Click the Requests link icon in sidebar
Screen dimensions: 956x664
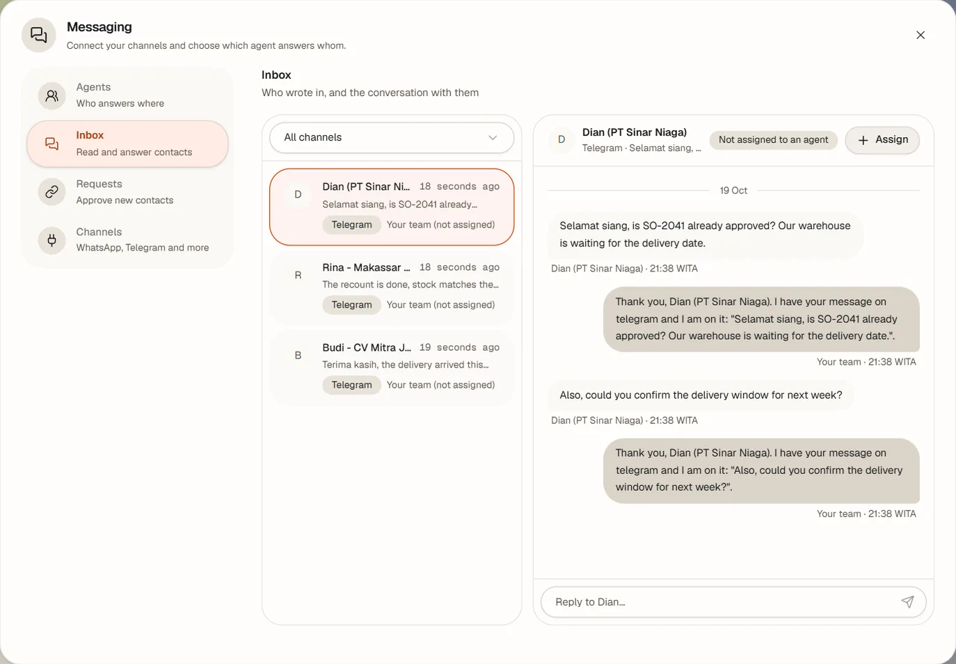(x=51, y=191)
